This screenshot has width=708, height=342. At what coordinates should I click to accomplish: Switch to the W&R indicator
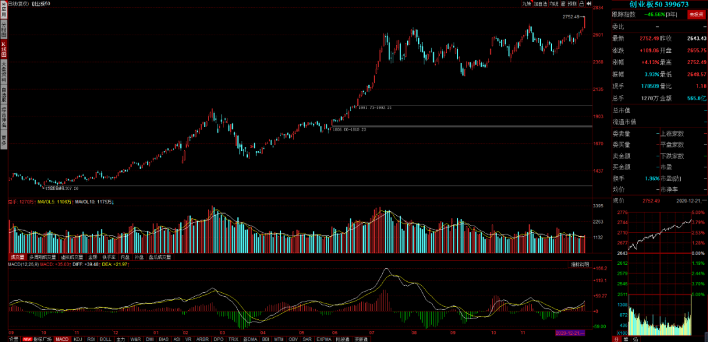click(135, 339)
